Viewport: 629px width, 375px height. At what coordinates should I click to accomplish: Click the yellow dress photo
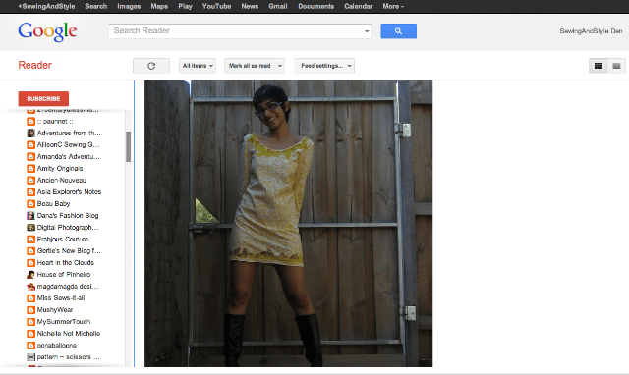288,224
